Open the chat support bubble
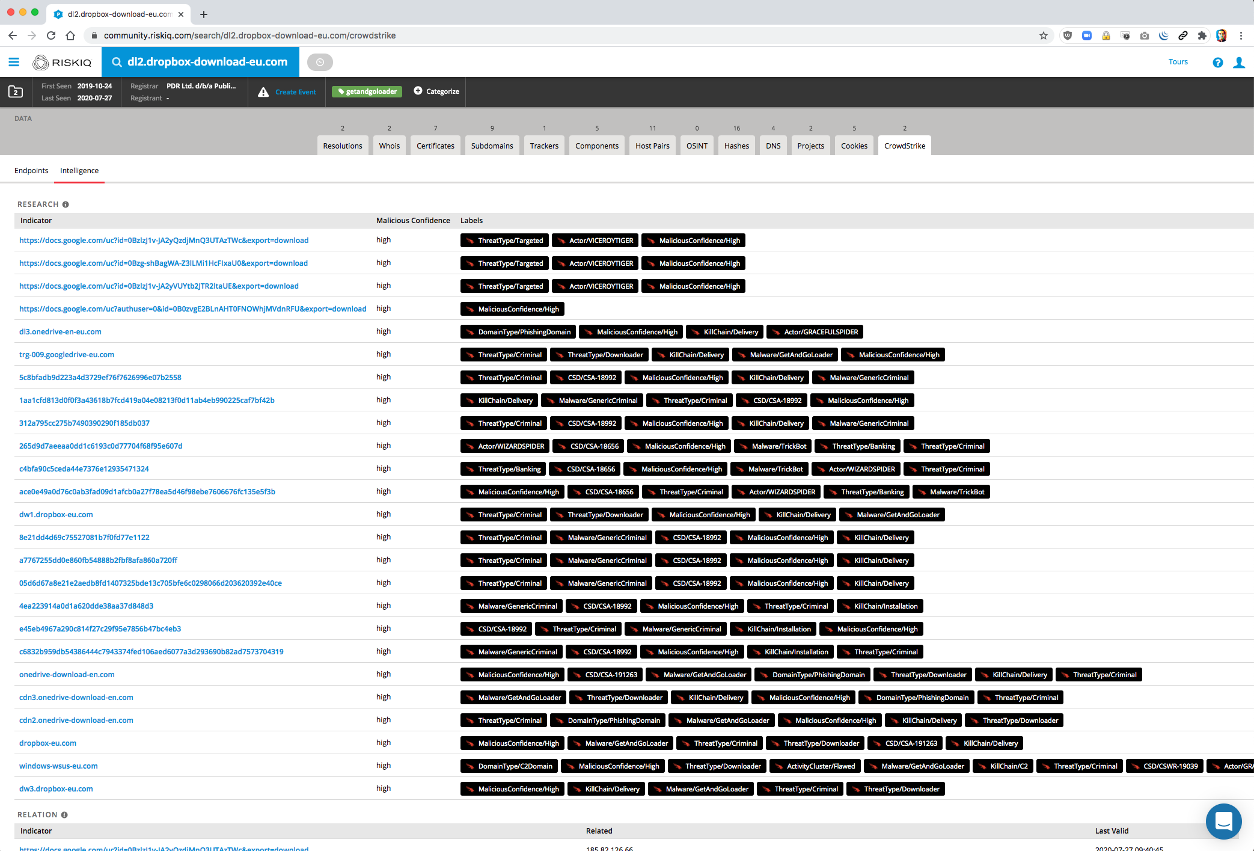Viewport: 1254px width, 851px height. [x=1223, y=821]
